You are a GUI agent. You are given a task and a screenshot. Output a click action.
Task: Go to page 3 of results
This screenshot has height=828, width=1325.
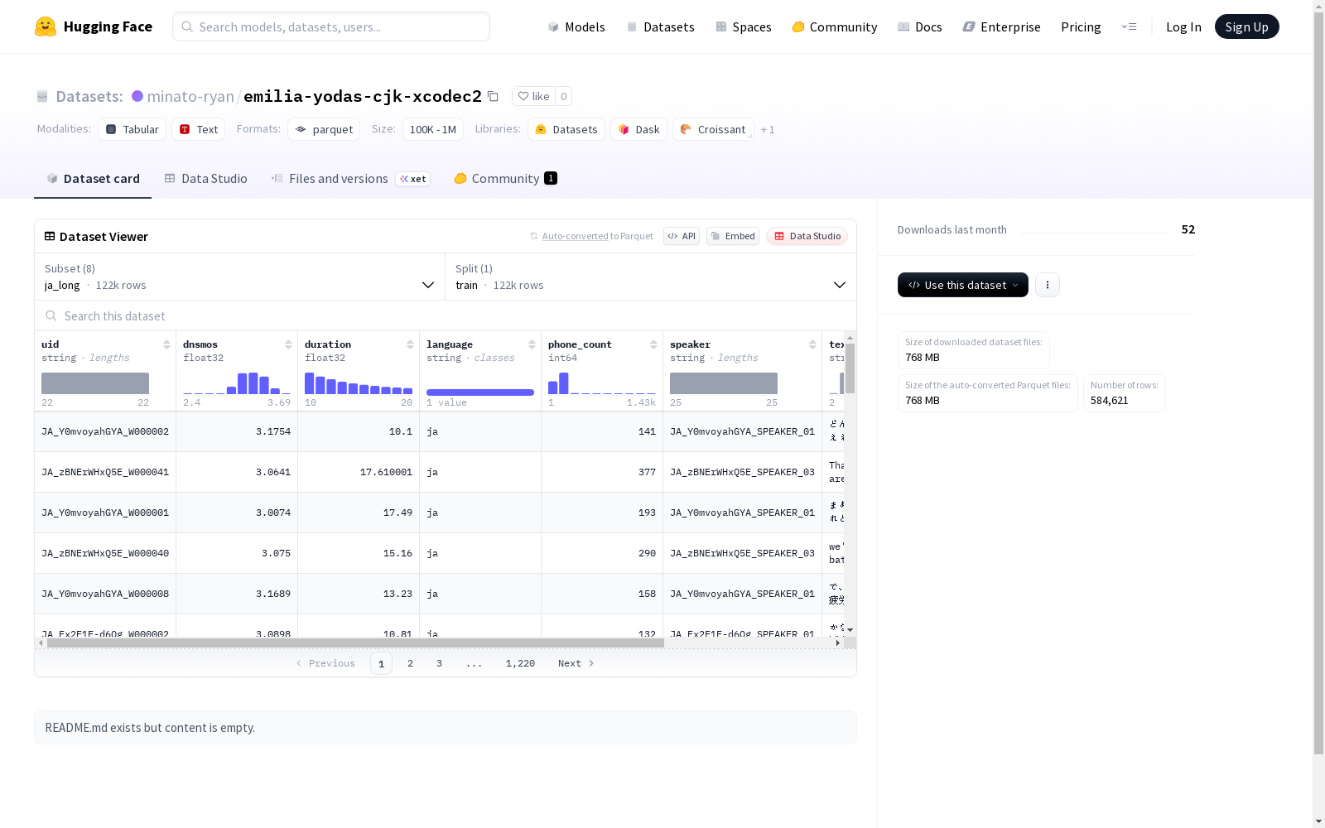pyautogui.click(x=439, y=663)
